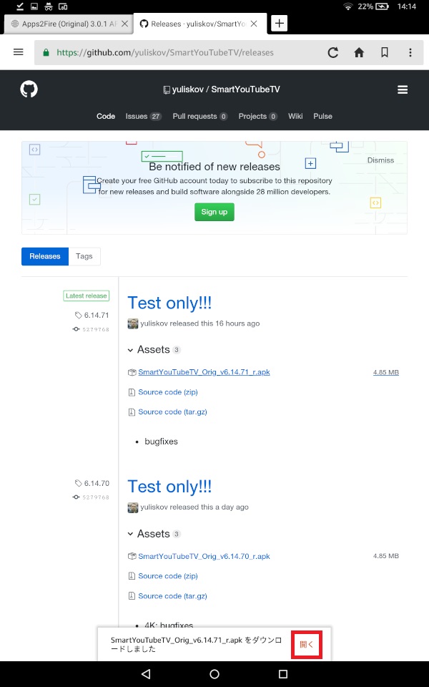Screen dimensions: 429x687
Task: Download SmartYouTubeTV_Orig_v6.14.70_r.apk
Action: tap(204, 557)
